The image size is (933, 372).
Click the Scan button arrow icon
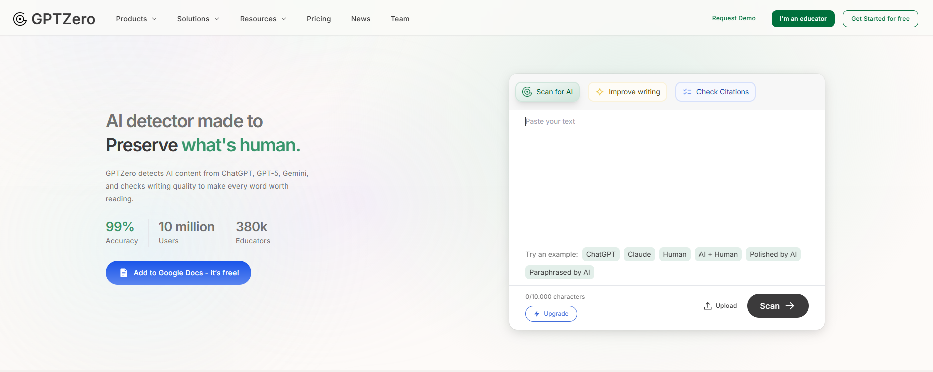click(790, 306)
